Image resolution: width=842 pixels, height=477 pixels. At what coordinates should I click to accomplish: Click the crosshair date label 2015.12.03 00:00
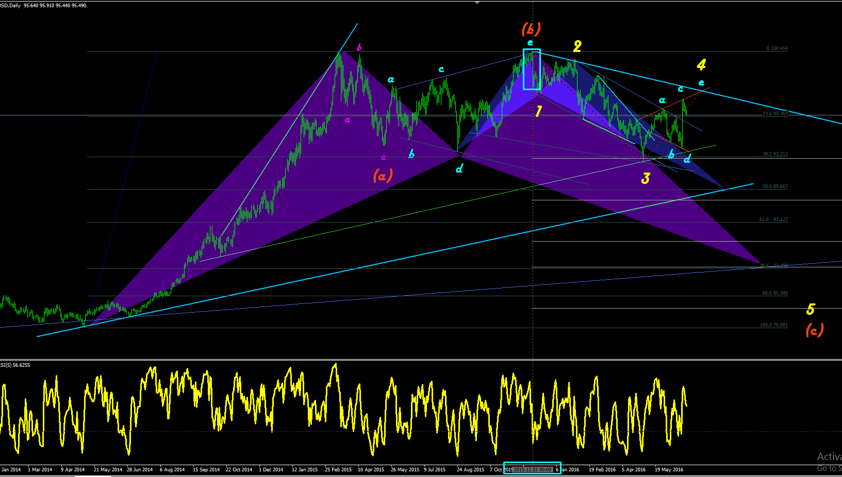533,469
